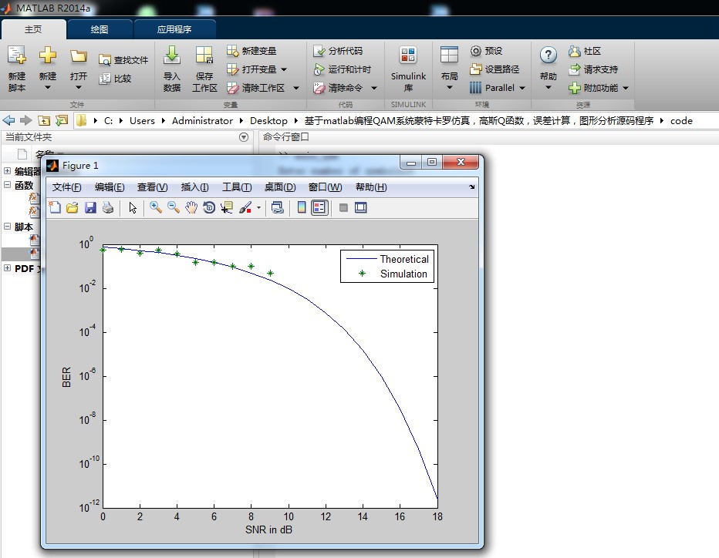Click the New Script icon
The height and width of the screenshot is (558, 719).
point(16,55)
